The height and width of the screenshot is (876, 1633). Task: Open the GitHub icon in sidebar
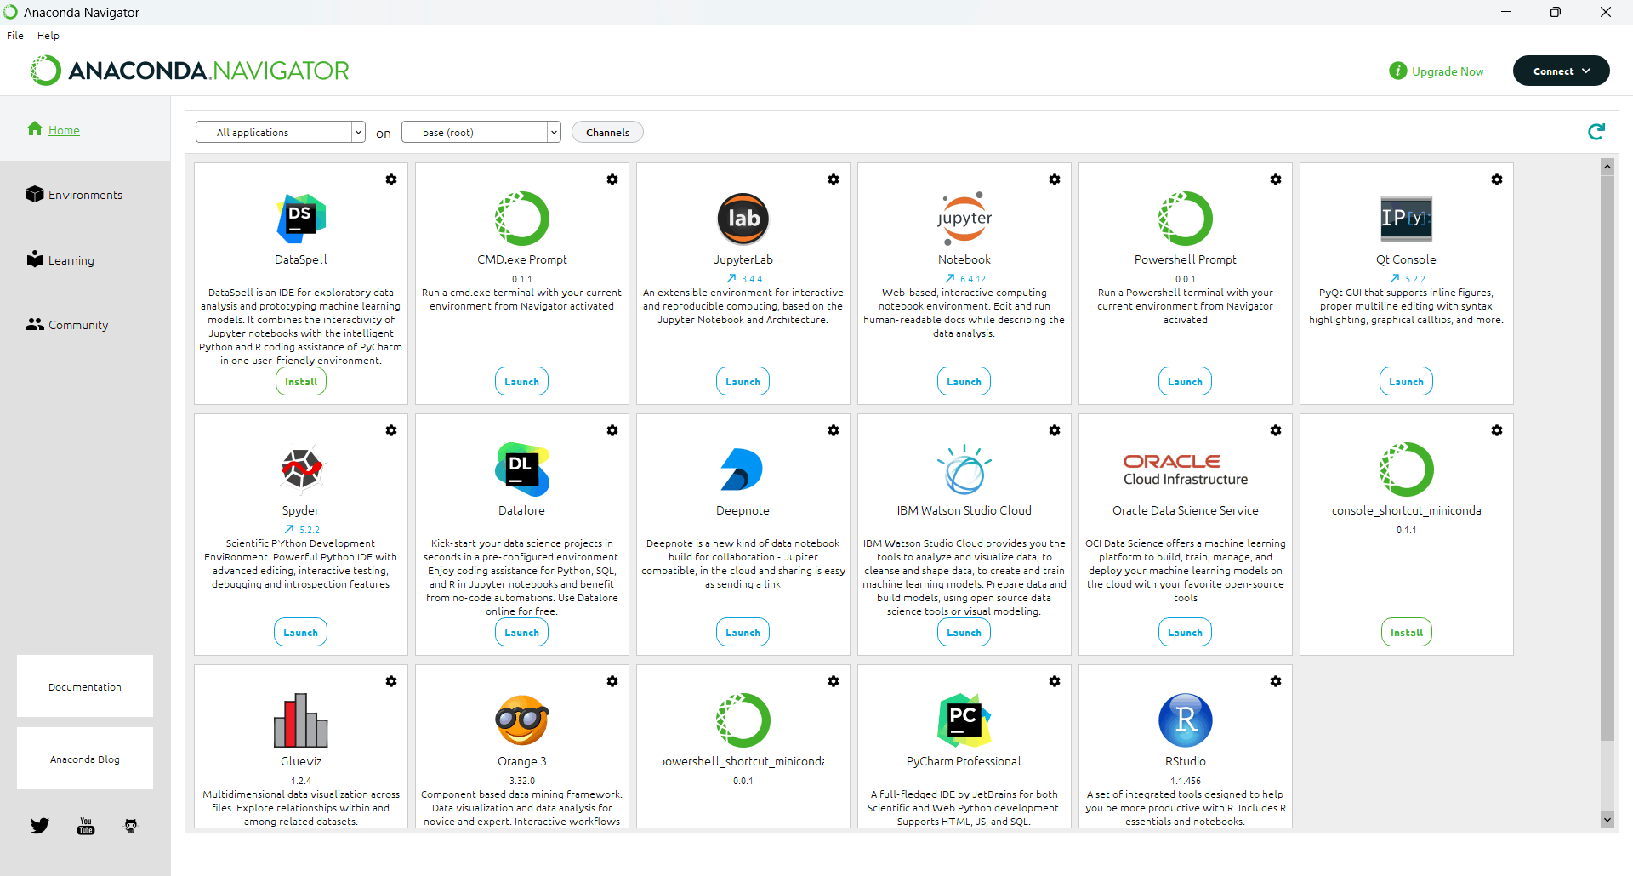(131, 826)
